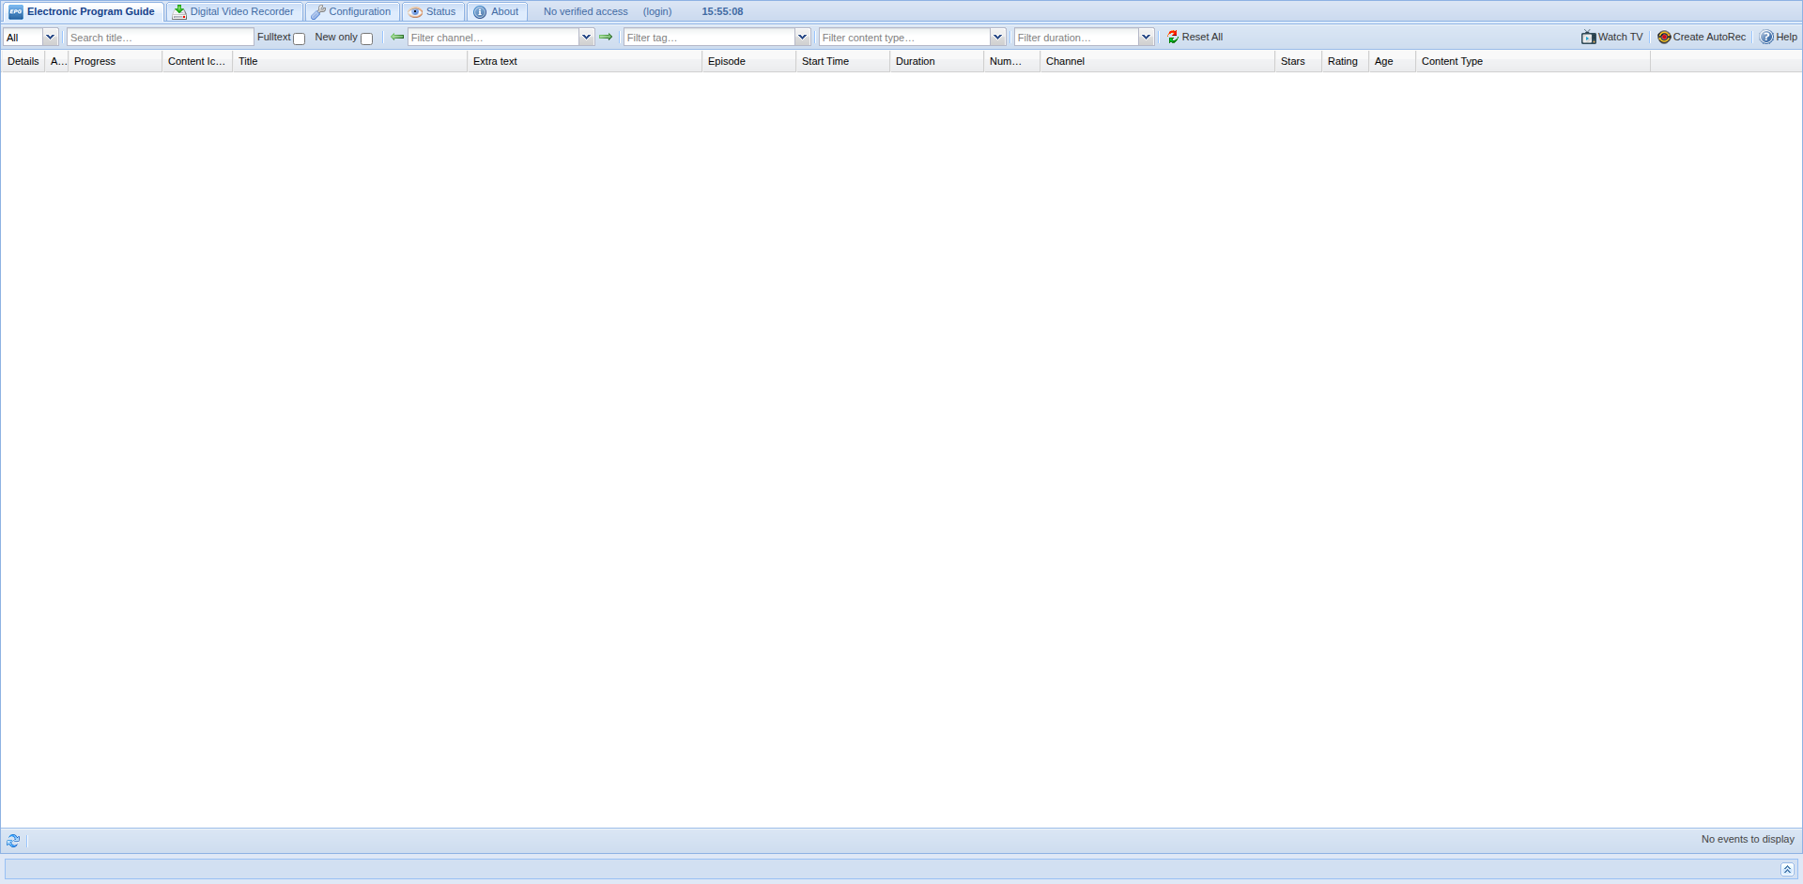Sort by the Duration column header

[x=936, y=61]
